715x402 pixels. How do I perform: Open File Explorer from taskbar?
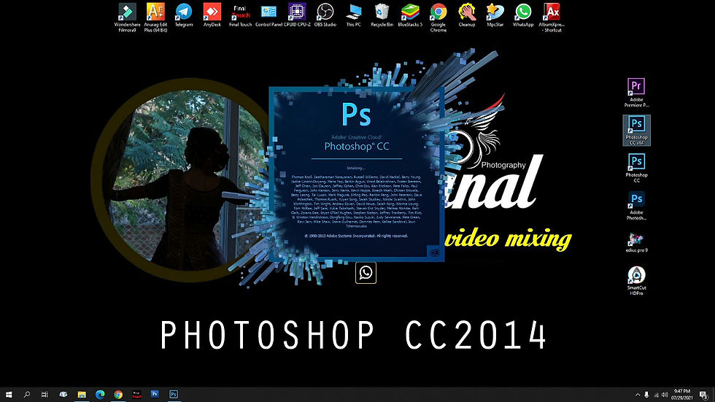click(x=82, y=394)
